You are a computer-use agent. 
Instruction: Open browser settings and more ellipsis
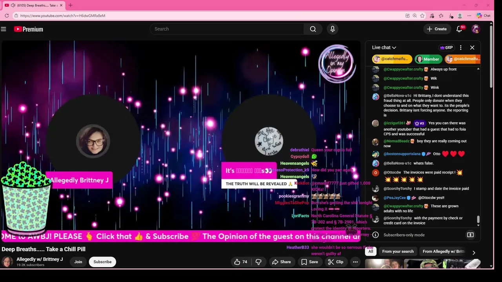(x=469, y=16)
